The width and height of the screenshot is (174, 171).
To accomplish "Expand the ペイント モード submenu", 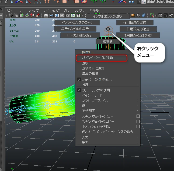I will click(x=107, y=95).
